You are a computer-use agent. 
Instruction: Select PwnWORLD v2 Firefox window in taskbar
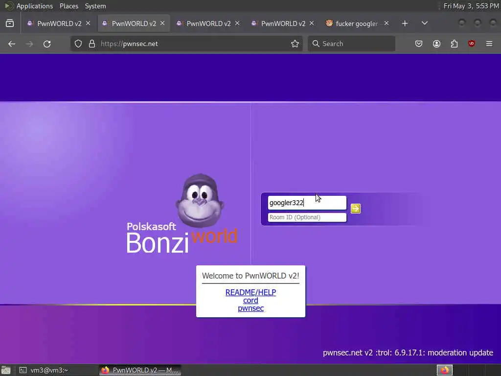point(140,370)
